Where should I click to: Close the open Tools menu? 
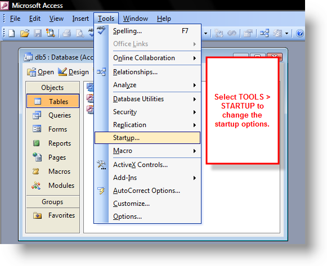[x=106, y=19]
